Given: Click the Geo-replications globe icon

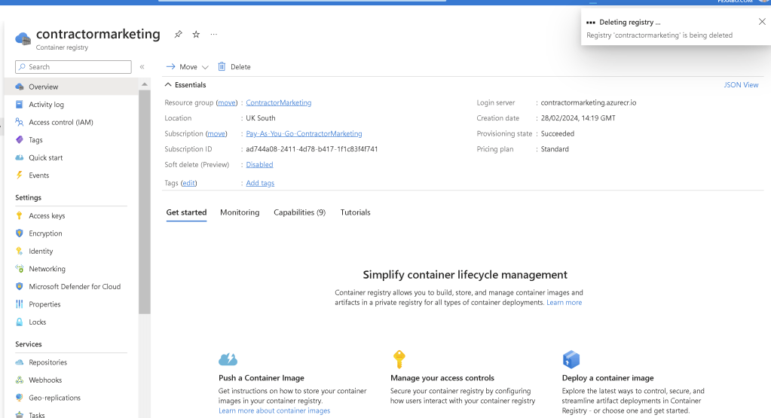Looking at the screenshot, I should pyautogui.click(x=19, y=398).
